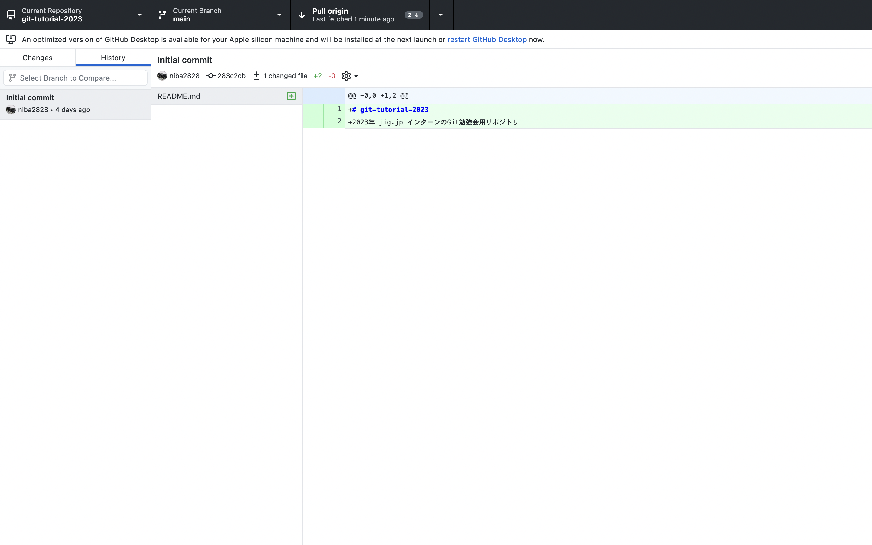Screen dimensions: 872x545
Task: Click the update-available download icon in the banner
Action: click(x=11, y=39)
